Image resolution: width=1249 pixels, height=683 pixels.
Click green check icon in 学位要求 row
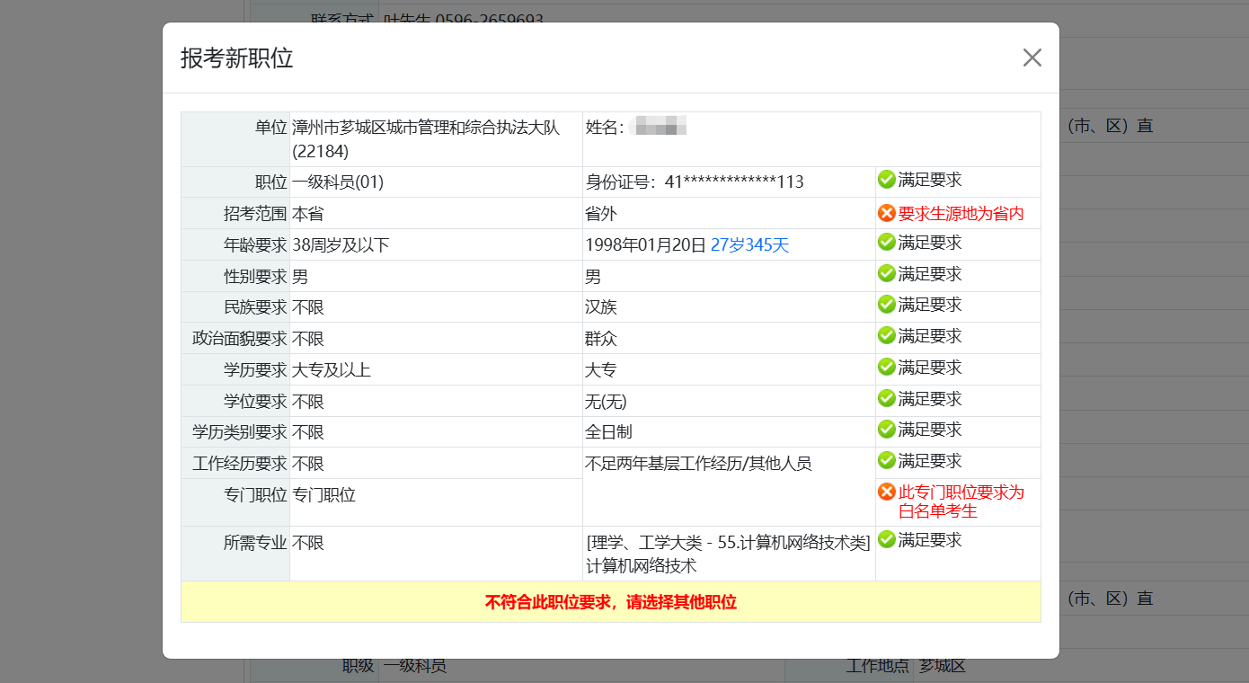(886, 398)
